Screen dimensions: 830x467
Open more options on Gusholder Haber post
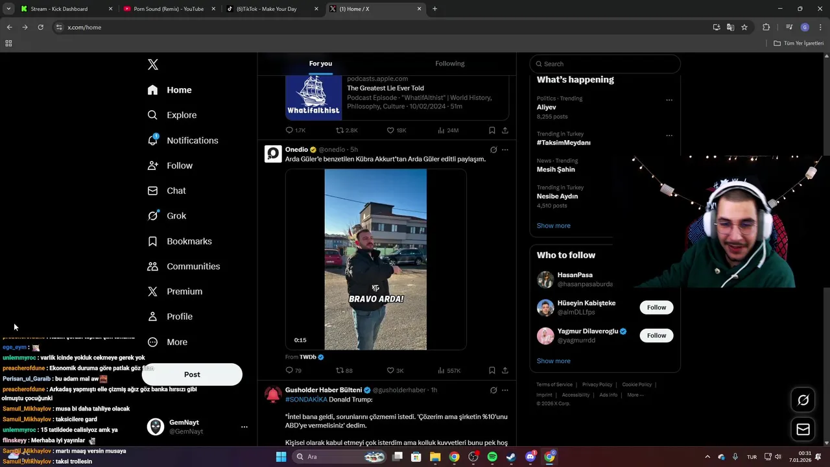[505, 390]
